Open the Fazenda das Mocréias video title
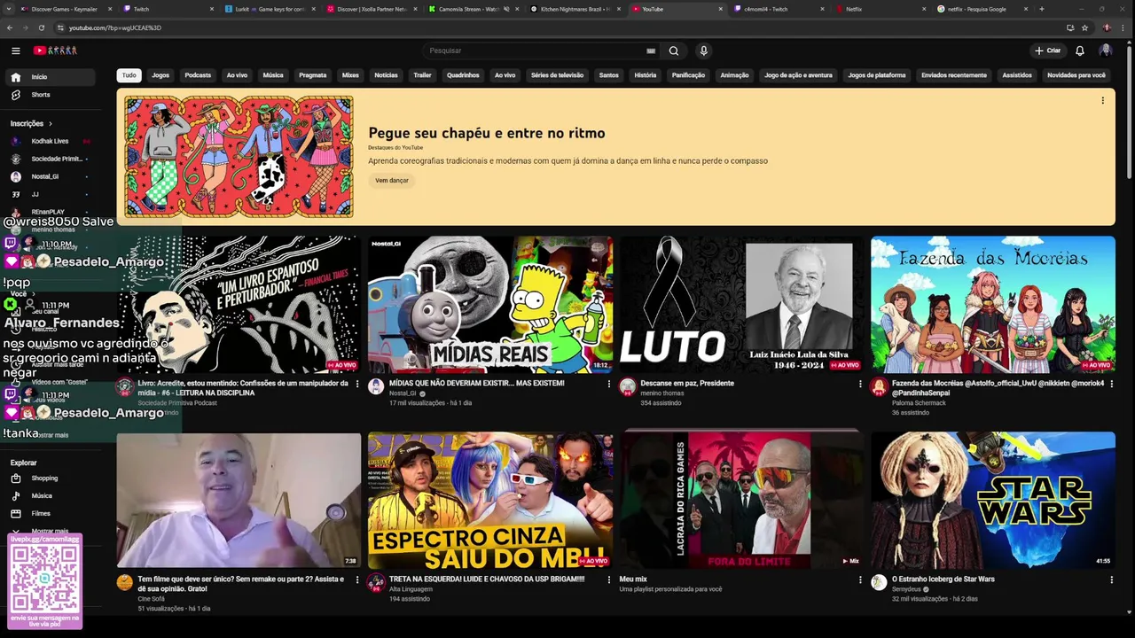The image size is (1135, 638). click(x=998, y=388)
